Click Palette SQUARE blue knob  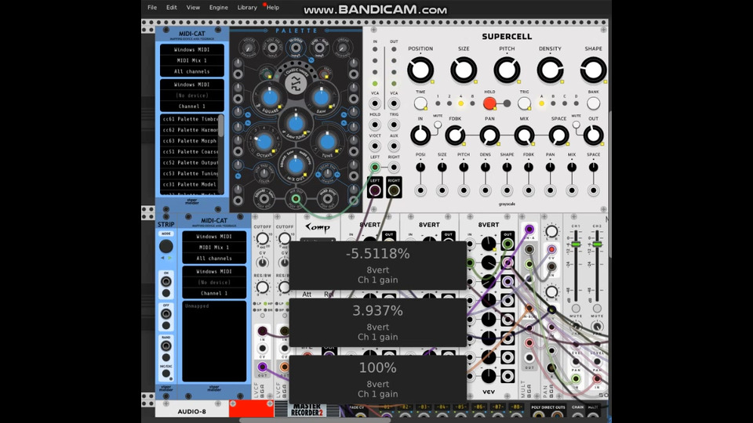(x=270, y=98)
